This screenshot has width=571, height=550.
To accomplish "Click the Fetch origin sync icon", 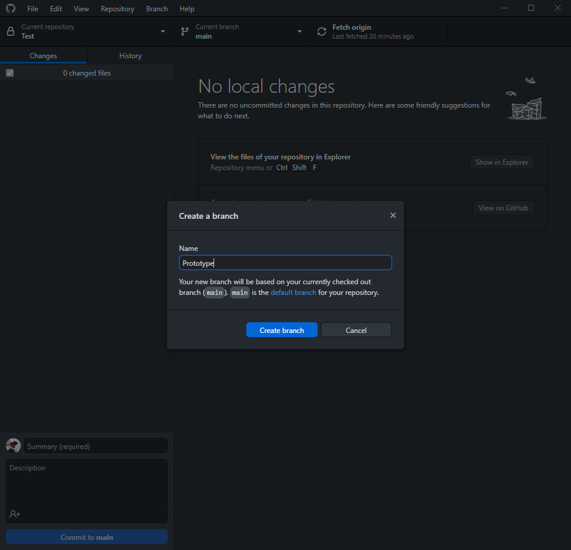I will [x=322, y=32].
